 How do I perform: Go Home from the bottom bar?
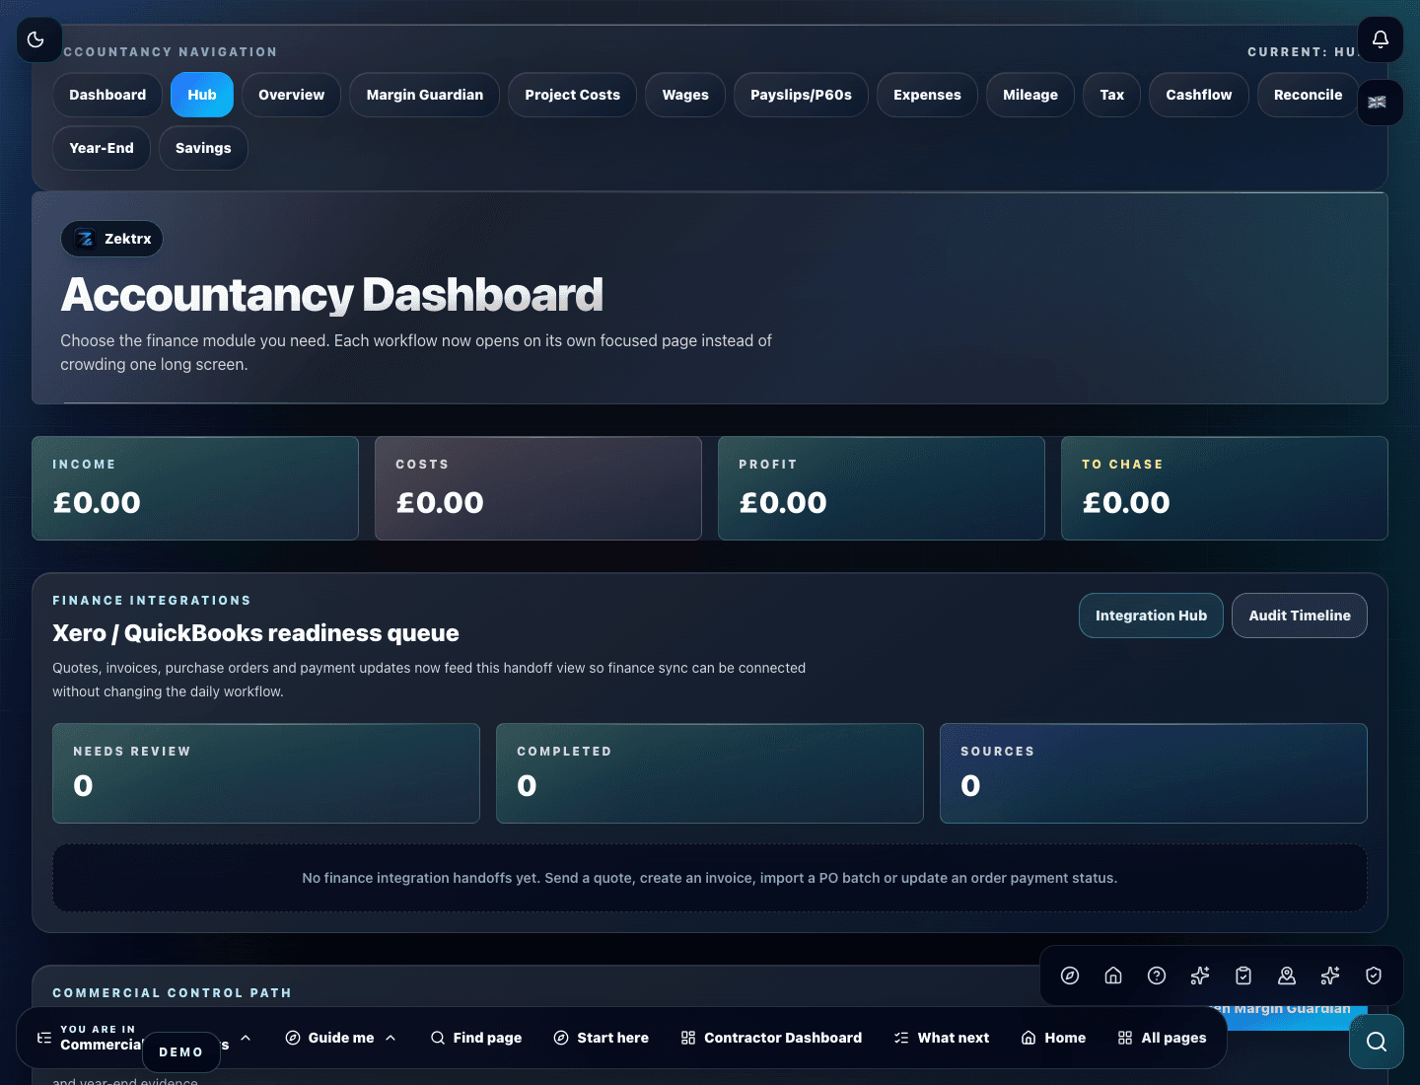coord(1053,1038)
